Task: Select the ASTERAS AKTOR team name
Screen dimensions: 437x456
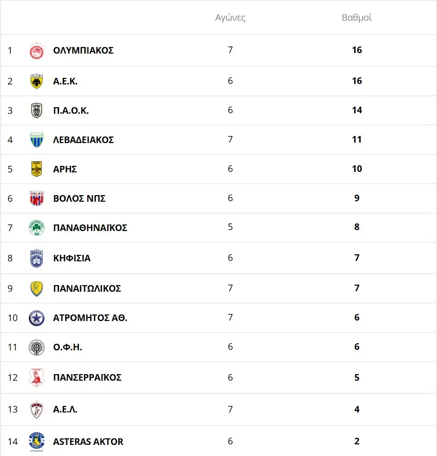Action: [88, 442]
